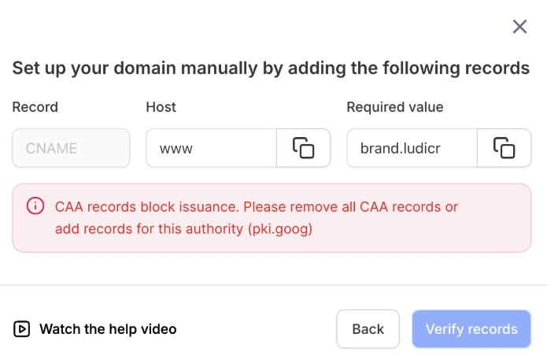Click the error info circle icon

coord(35,206)
